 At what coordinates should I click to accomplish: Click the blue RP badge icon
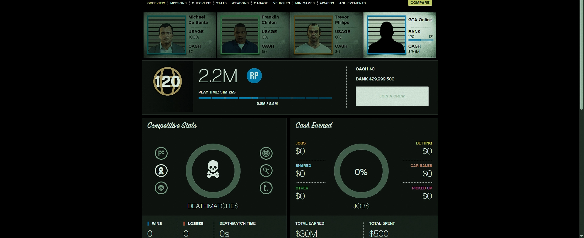254,76
